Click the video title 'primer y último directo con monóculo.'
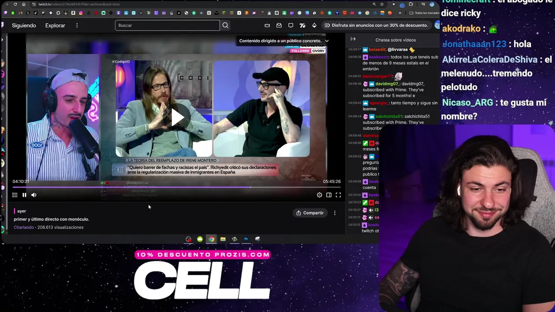Viewport: 555px width, 312px height. (51, 219)
